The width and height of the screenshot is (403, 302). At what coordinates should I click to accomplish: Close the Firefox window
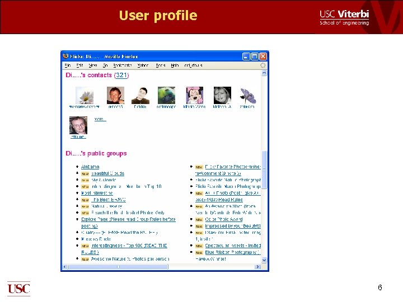[263, 56]
